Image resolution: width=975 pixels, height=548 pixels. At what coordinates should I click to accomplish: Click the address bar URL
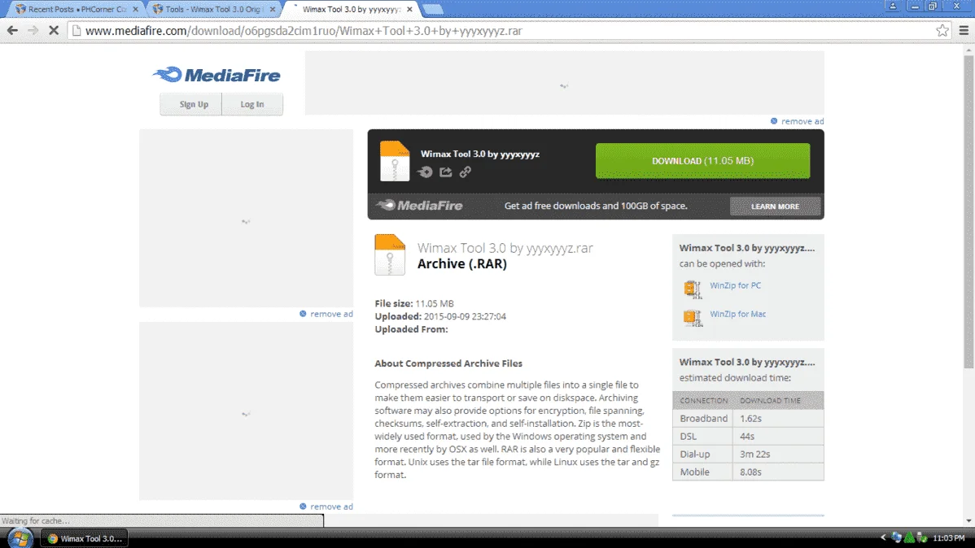304,30
